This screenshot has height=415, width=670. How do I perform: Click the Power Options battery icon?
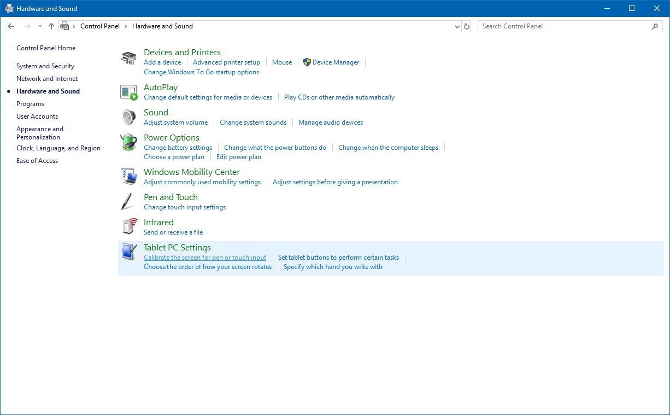128,143
